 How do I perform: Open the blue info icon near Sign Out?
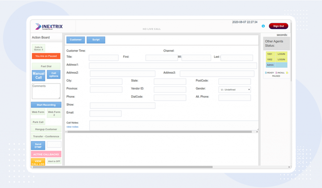pyautogui.click(x=263, y=26)
